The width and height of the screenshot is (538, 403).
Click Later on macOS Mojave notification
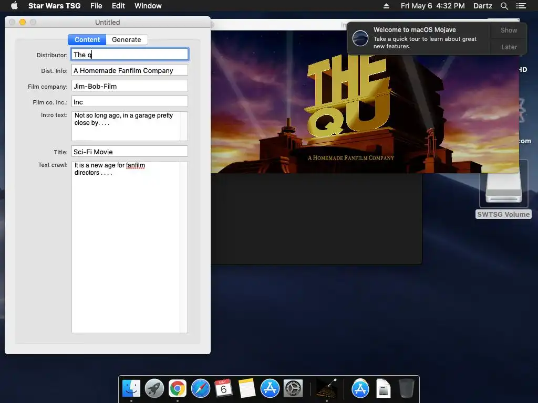click(x=509, y=47)
